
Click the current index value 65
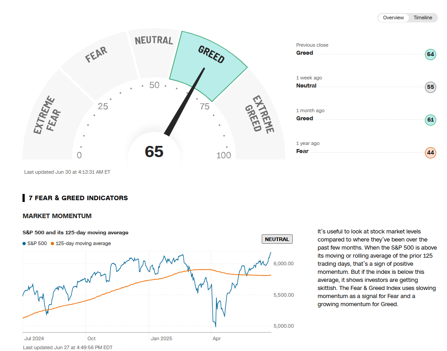pyautogui.click(x=154, y=152)
